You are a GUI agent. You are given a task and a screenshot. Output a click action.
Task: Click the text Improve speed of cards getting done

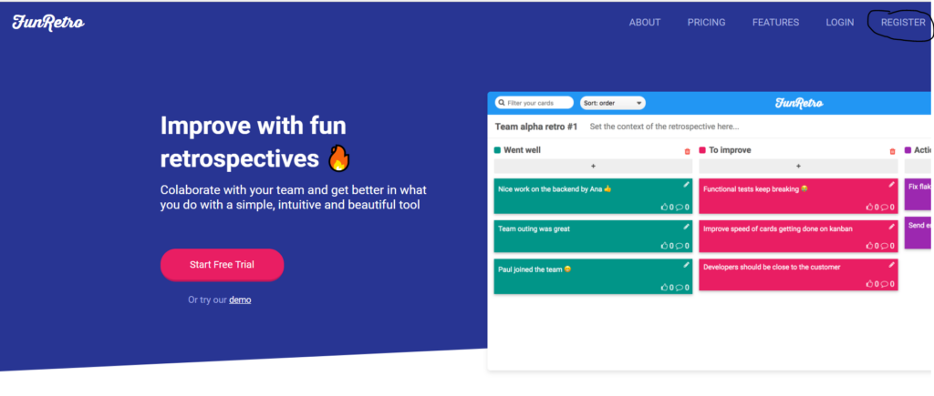coord(777,228)
